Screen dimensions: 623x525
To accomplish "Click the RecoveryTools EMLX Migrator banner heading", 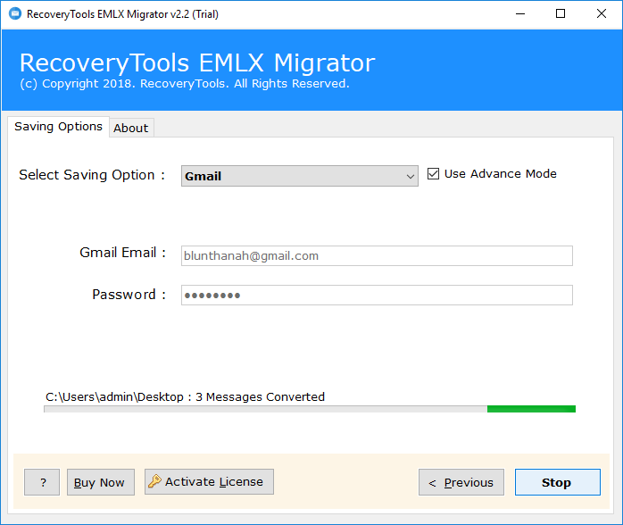I will tap(197, 62).
